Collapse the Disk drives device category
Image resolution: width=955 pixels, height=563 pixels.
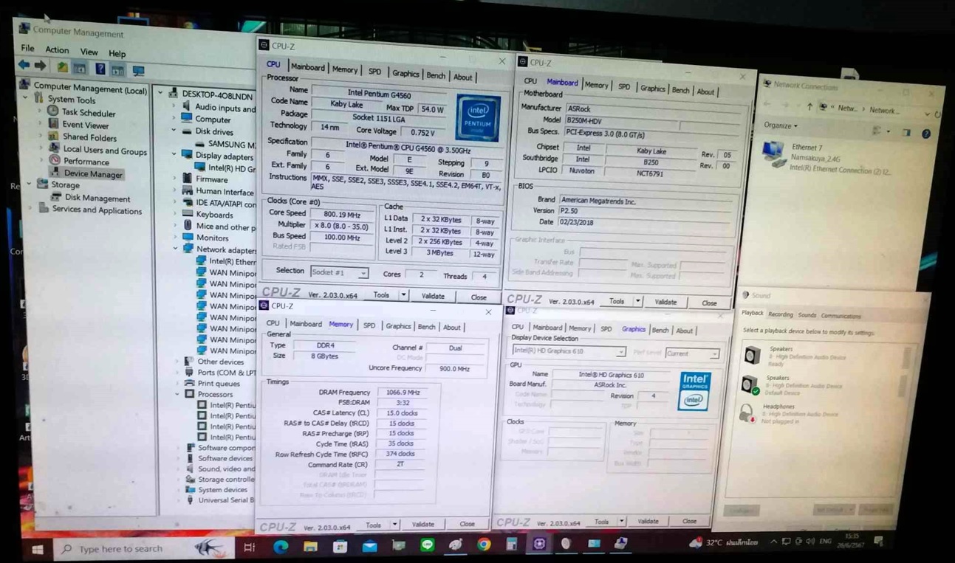(174, 131)
